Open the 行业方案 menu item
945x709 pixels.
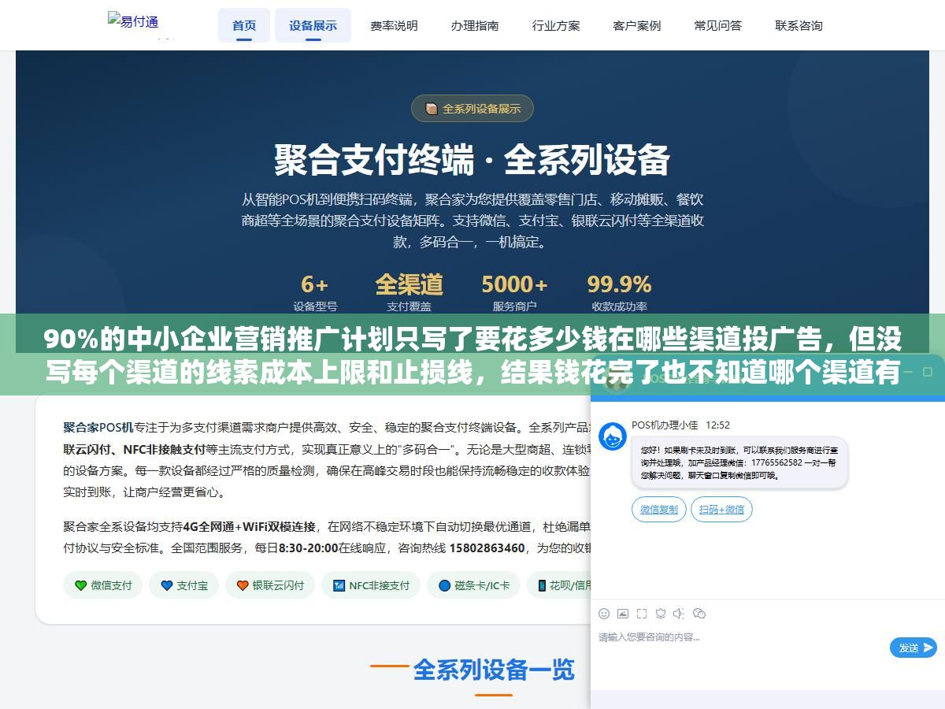(556, 25)
